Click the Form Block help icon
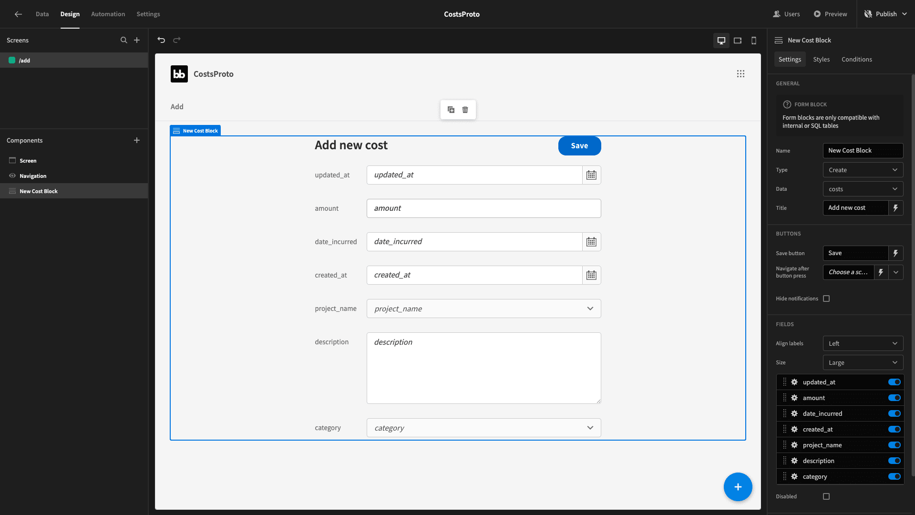 [x=787, y=104]
